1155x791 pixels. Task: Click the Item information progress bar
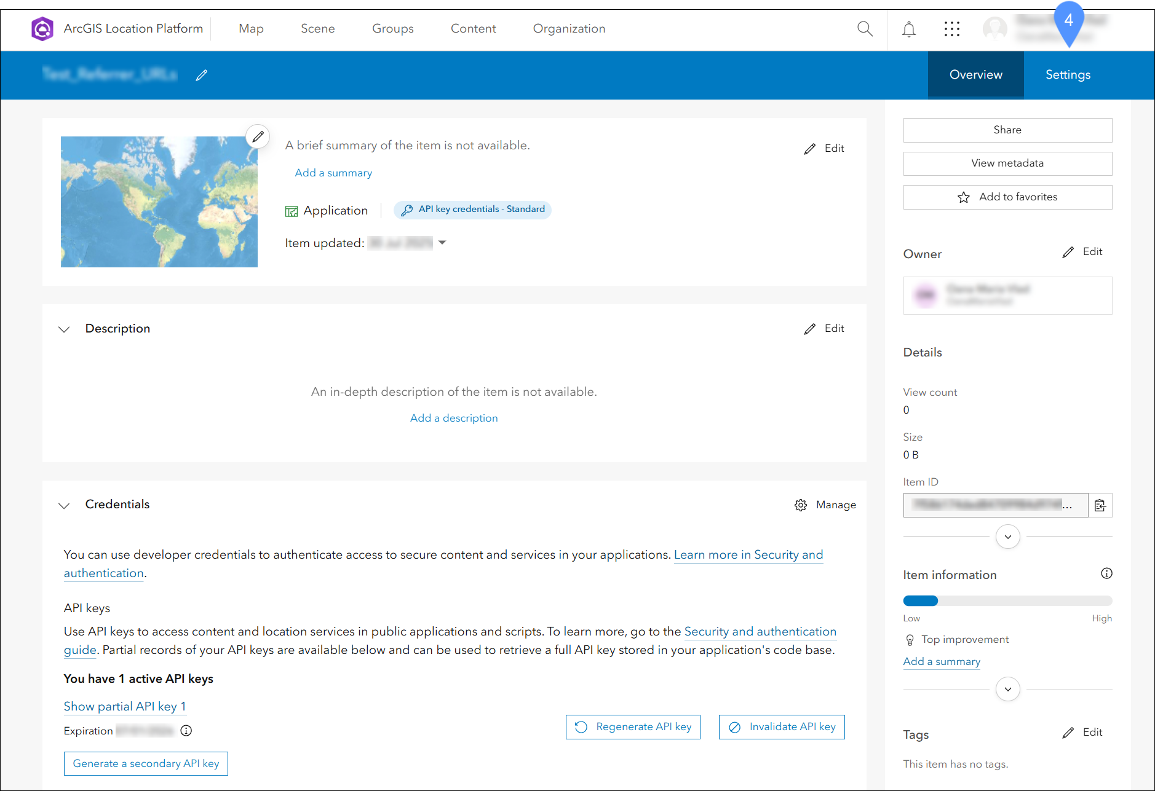coord(1007,600)
